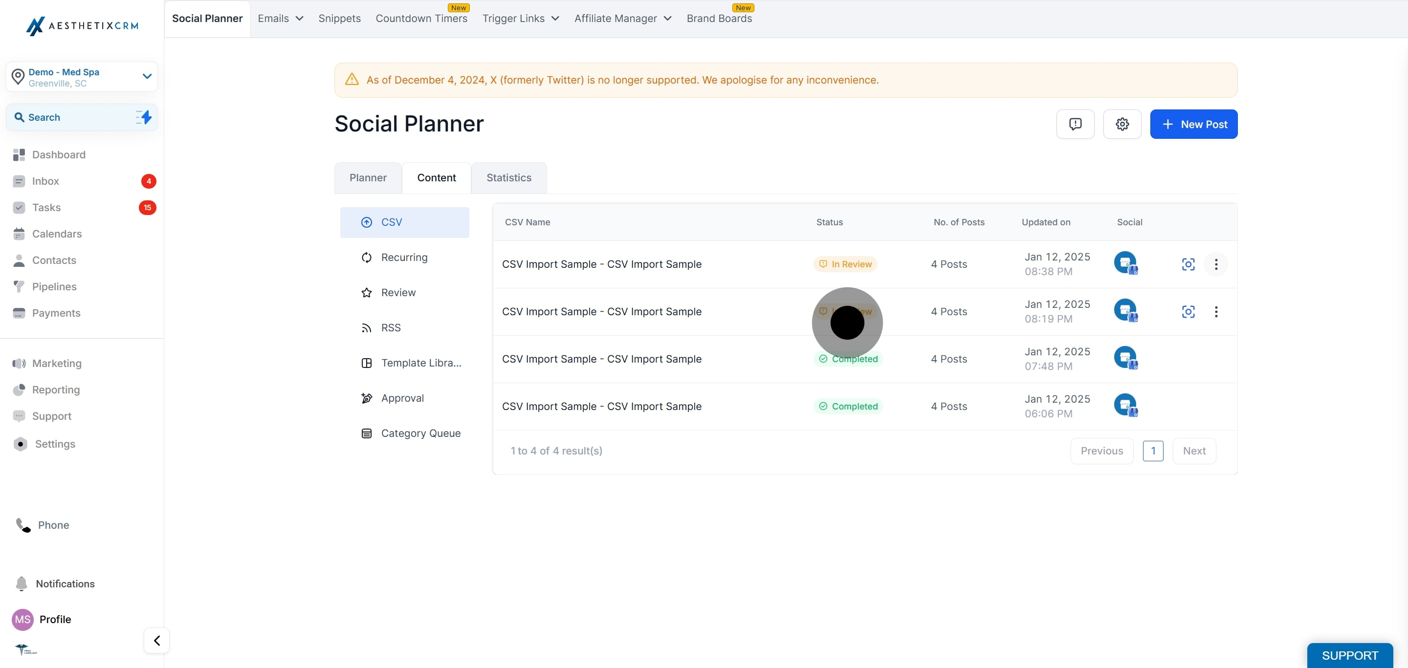The image size is (1408, 668).
Task: Open Template Library in content menu
Action: (404, 363)
